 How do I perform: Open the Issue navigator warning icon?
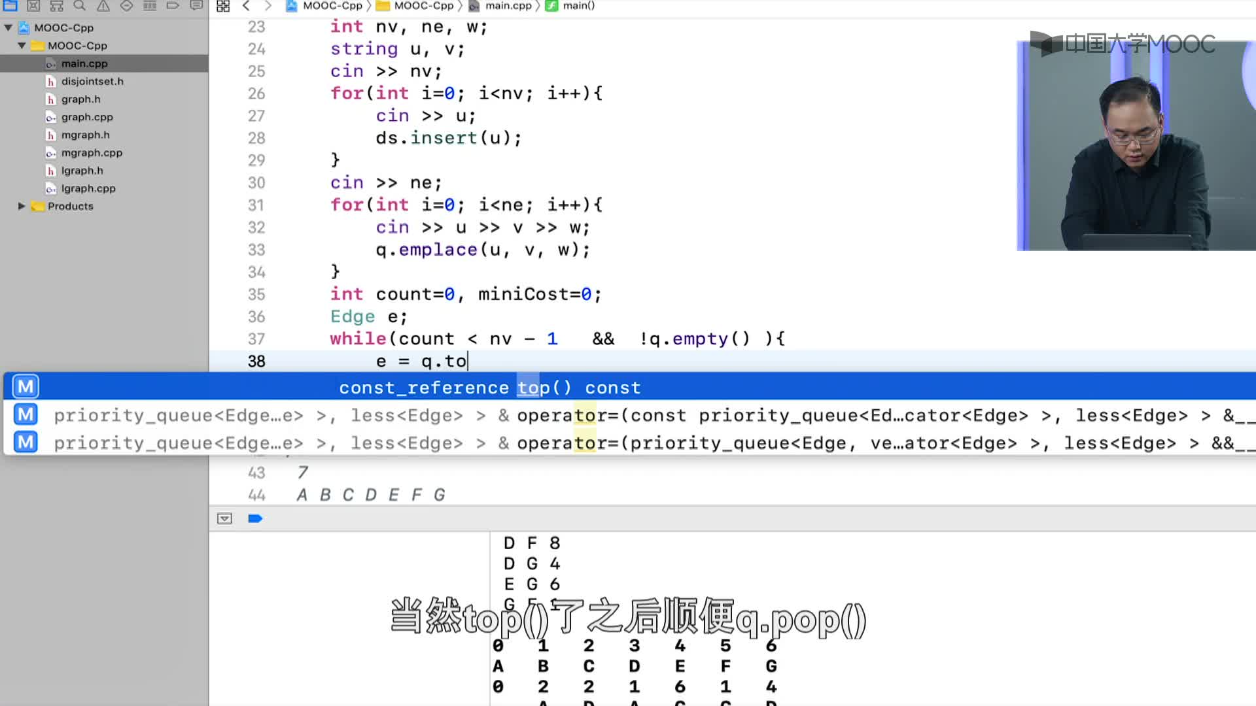pyautogui.click(x=103, y=6)
